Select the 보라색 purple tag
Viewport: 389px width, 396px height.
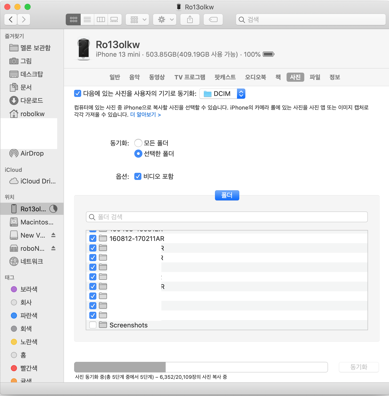click(x=24, y=289)
